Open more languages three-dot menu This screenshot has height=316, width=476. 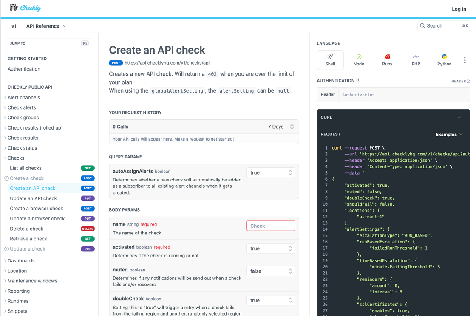point(465,60)
